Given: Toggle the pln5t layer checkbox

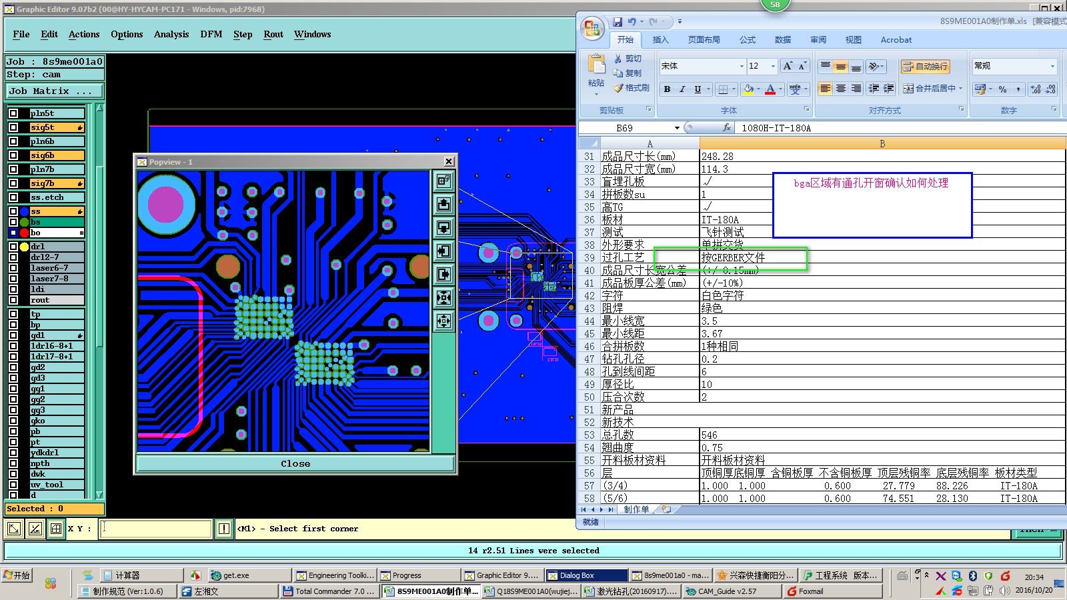Looking at the screenshot, I should click(13, 113).
